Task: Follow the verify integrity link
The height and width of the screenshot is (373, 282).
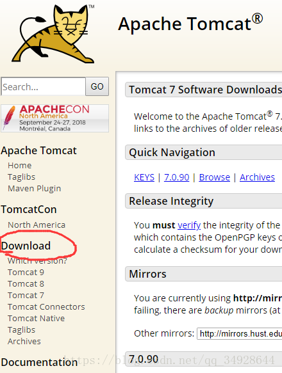Action: pos(189,225)
